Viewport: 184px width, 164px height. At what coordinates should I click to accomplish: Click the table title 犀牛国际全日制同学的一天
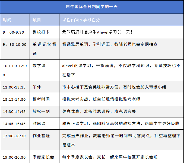coord(92,6)
